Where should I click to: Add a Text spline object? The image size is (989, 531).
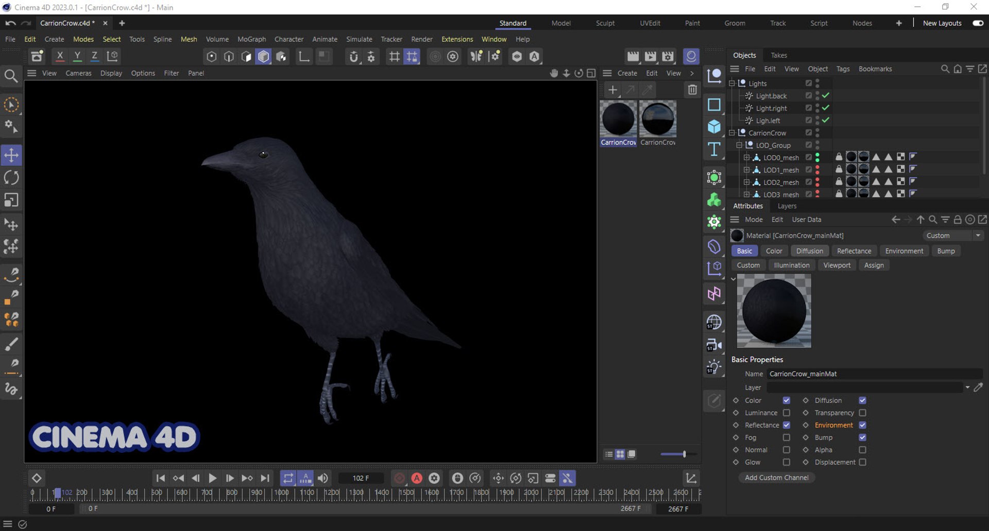pos(714,149)
